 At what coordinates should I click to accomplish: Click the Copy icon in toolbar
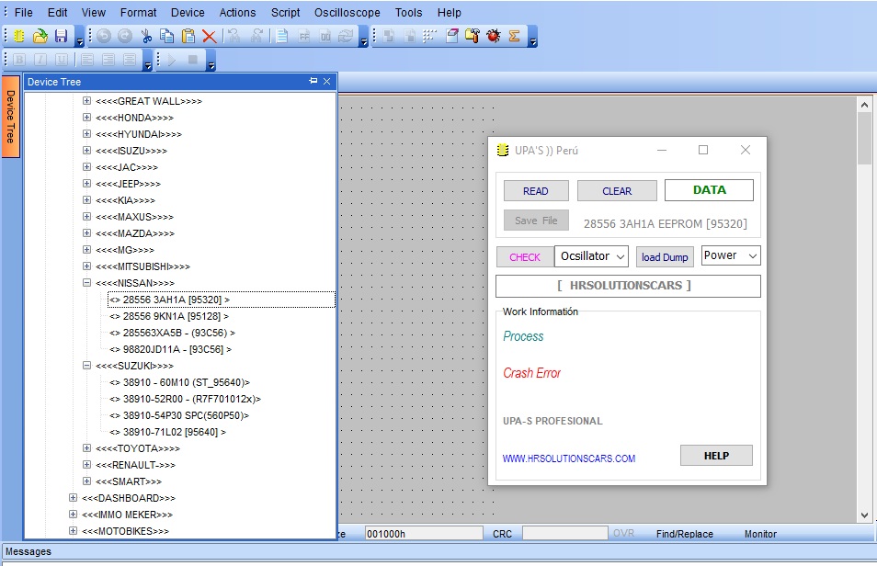click(166, 36)
